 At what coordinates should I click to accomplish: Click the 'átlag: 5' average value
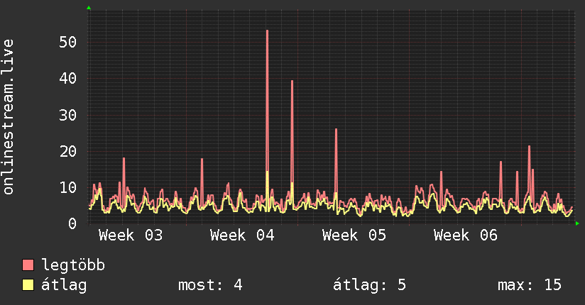(369, 285)
